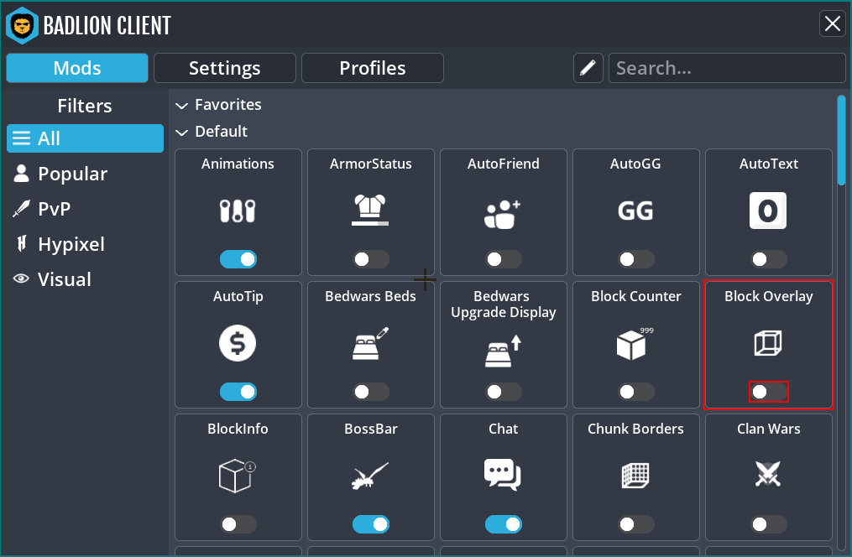Collapse the Default section chevron

point(181,132)
